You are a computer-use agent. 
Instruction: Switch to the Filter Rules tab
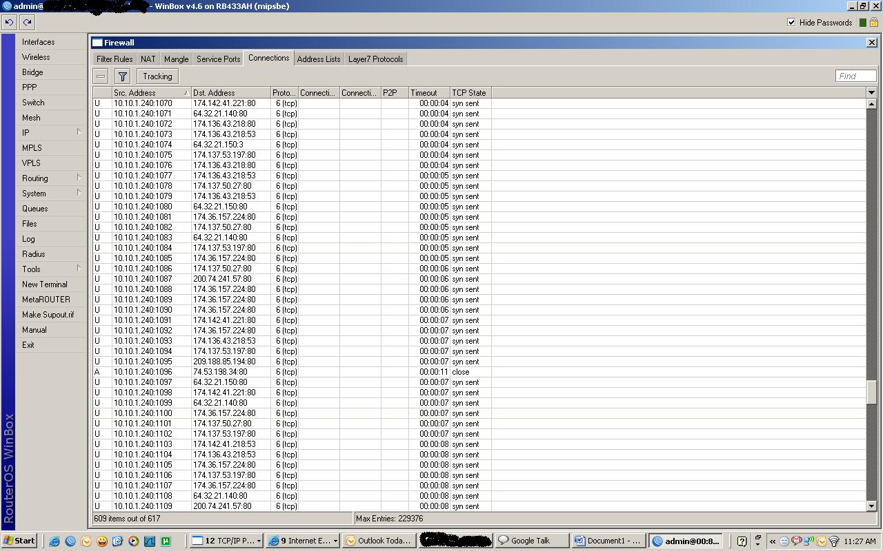click(115, 59)
